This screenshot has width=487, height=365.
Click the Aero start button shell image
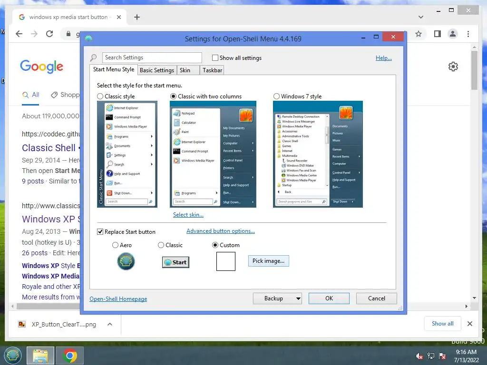[126, 261]
